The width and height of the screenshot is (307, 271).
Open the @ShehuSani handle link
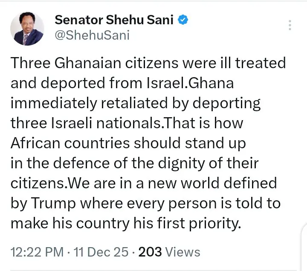pos(92,36)
